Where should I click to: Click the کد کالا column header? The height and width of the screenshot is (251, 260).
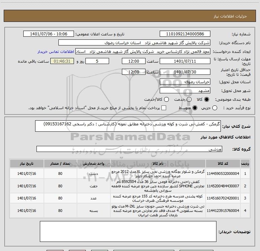pos(223,163)
